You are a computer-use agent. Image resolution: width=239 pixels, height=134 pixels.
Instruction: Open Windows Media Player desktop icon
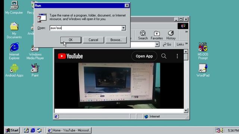(35, 52)
